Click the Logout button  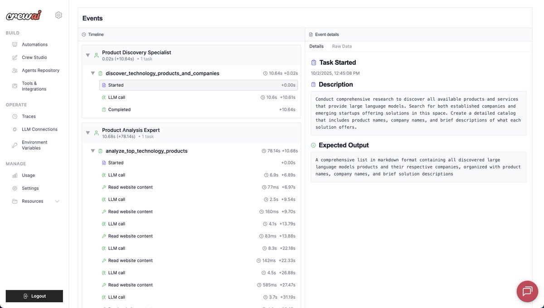click(34, 296)
